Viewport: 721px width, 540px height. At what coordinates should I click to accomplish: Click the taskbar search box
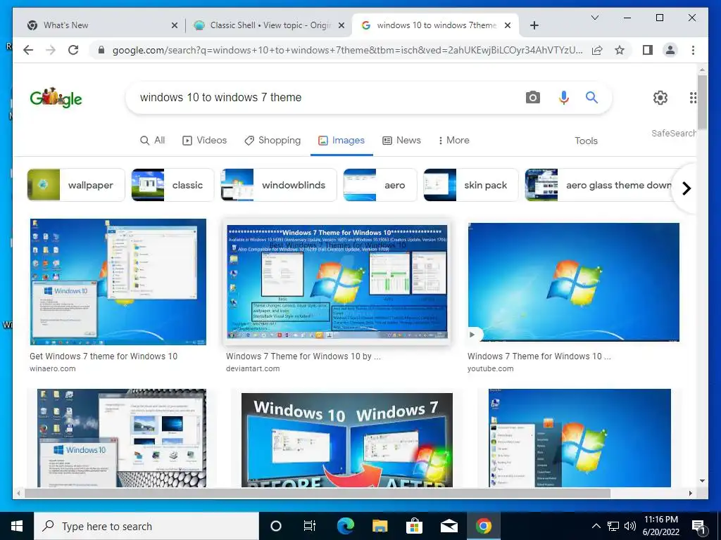tap(146, 526)
